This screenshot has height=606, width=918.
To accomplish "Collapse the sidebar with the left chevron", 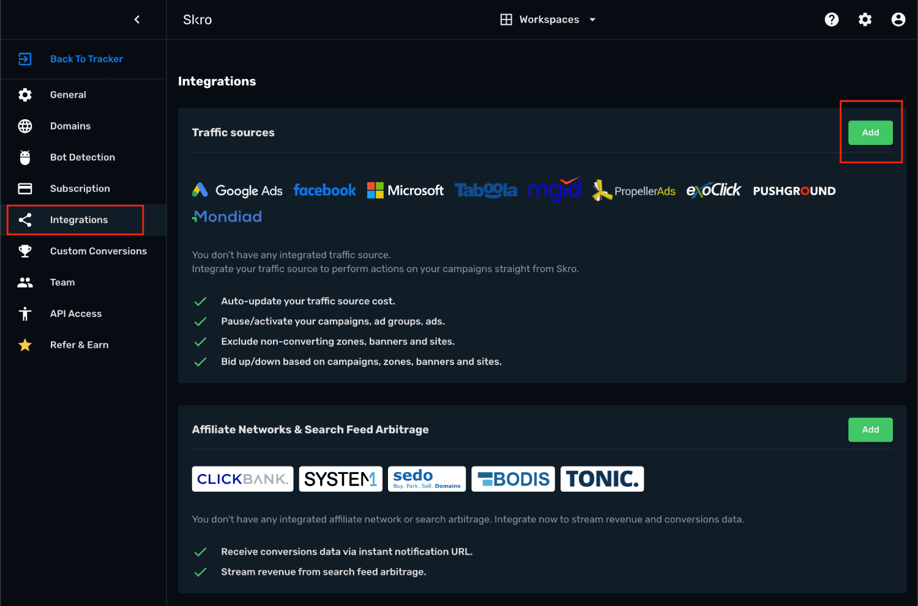I will coord(137,20).
